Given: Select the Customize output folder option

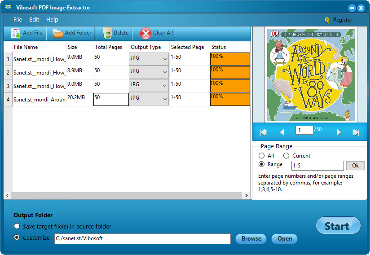Looking at the screenshot, I should [x=17, y=237].
